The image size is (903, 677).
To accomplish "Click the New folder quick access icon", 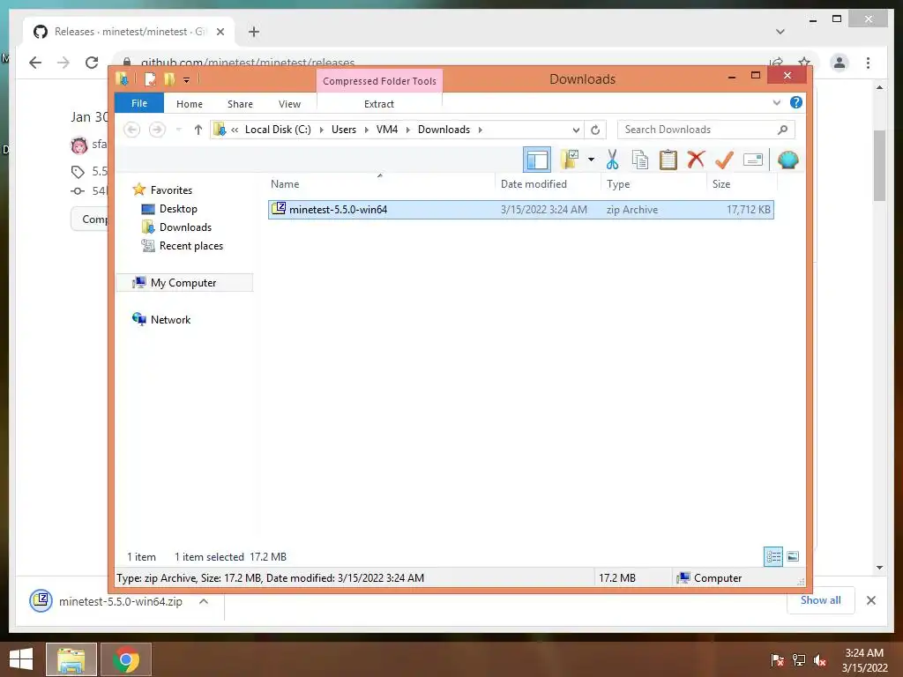I will pos(168,78).
